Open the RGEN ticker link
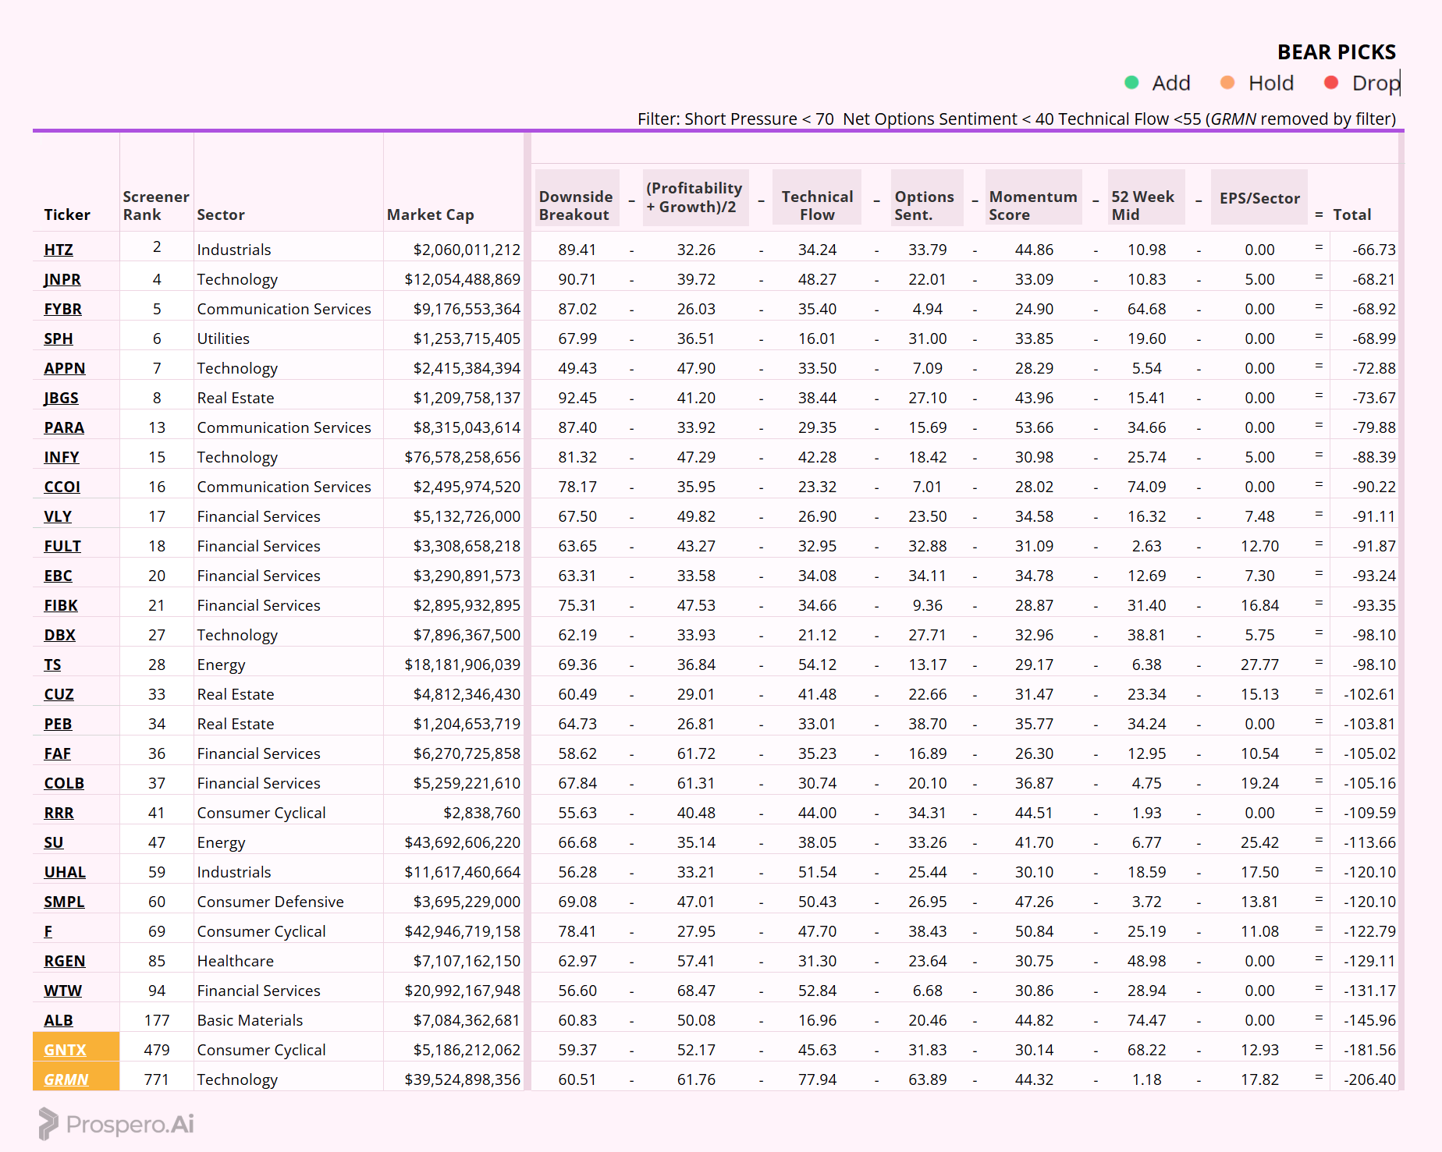The width and height of the screenshot is (1442, 1152). tap(65, 961)
